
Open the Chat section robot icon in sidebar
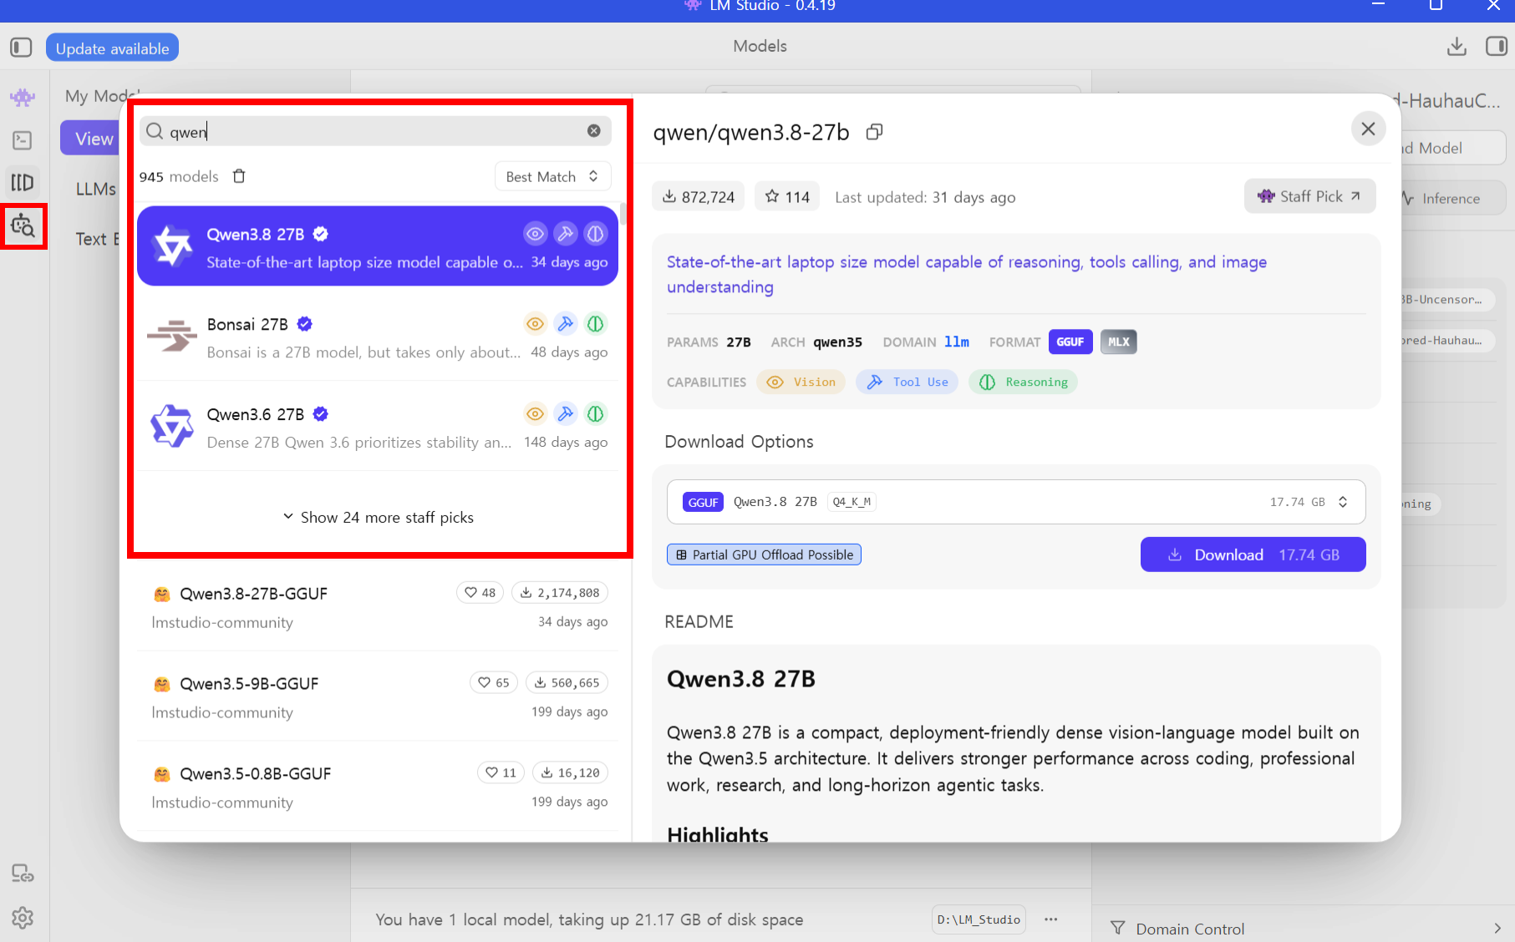(x=23, y=97)
